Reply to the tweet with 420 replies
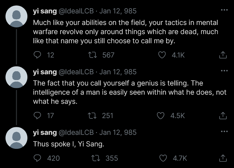 pyautogui.click(x=37, y=158)
